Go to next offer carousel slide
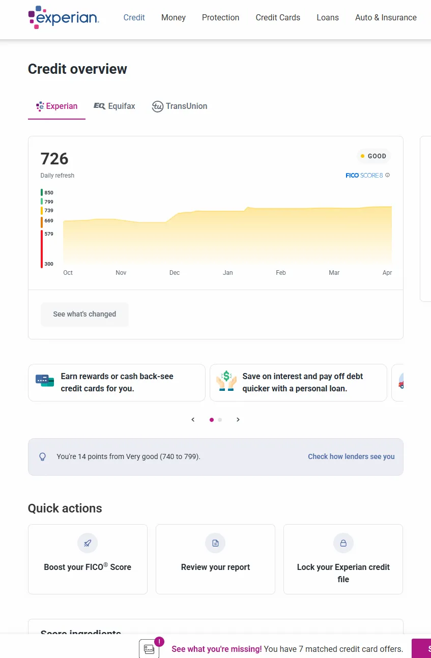431x658 pixels. coord(238,420)
